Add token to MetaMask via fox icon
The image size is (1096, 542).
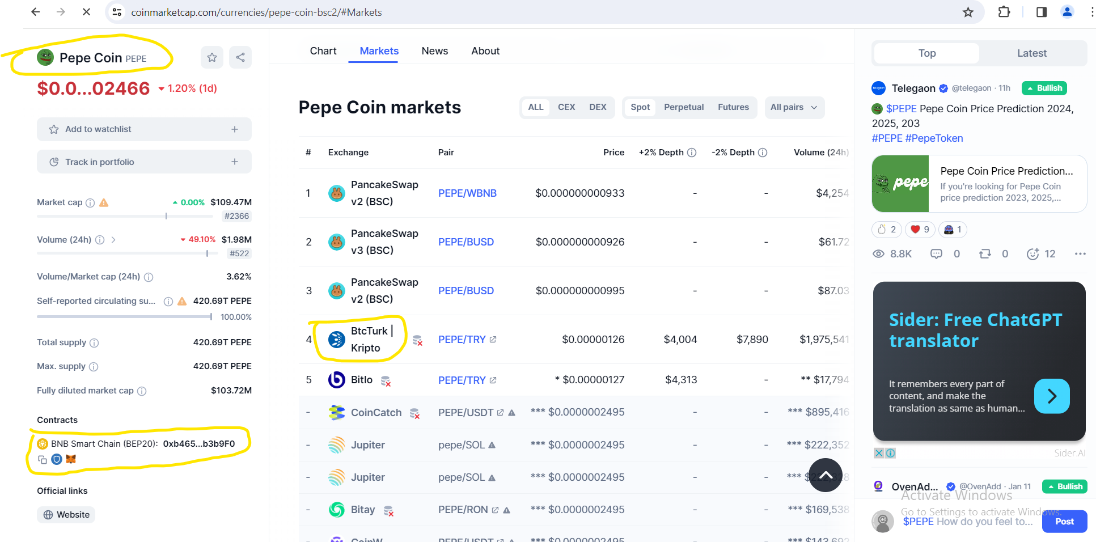[71, 459]
